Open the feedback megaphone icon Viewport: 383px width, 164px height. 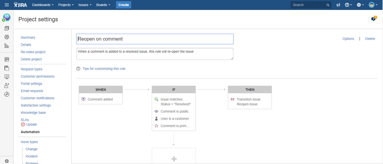(338, 5)
